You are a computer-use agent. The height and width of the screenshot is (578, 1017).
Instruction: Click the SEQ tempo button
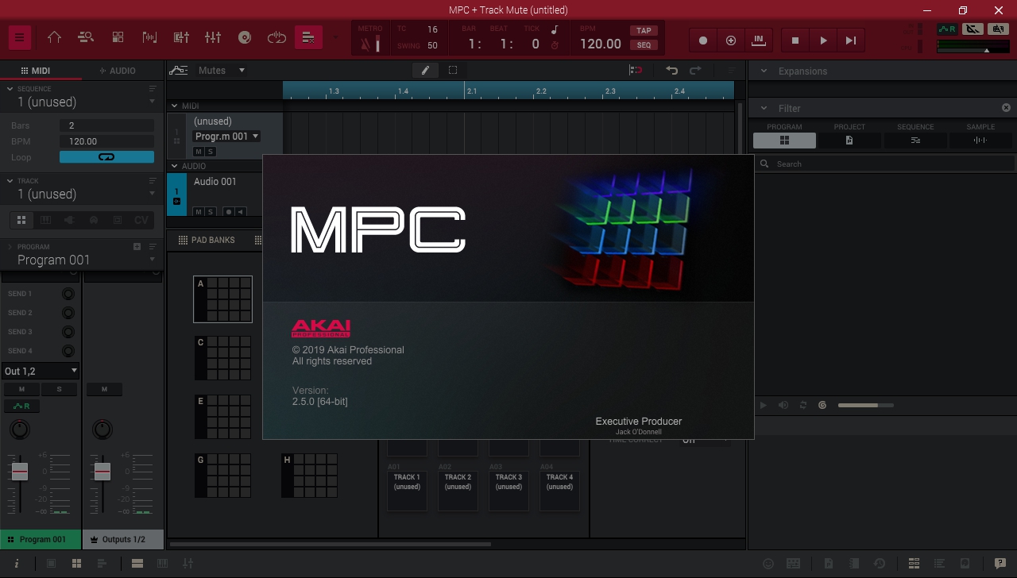tap(644, 45)
